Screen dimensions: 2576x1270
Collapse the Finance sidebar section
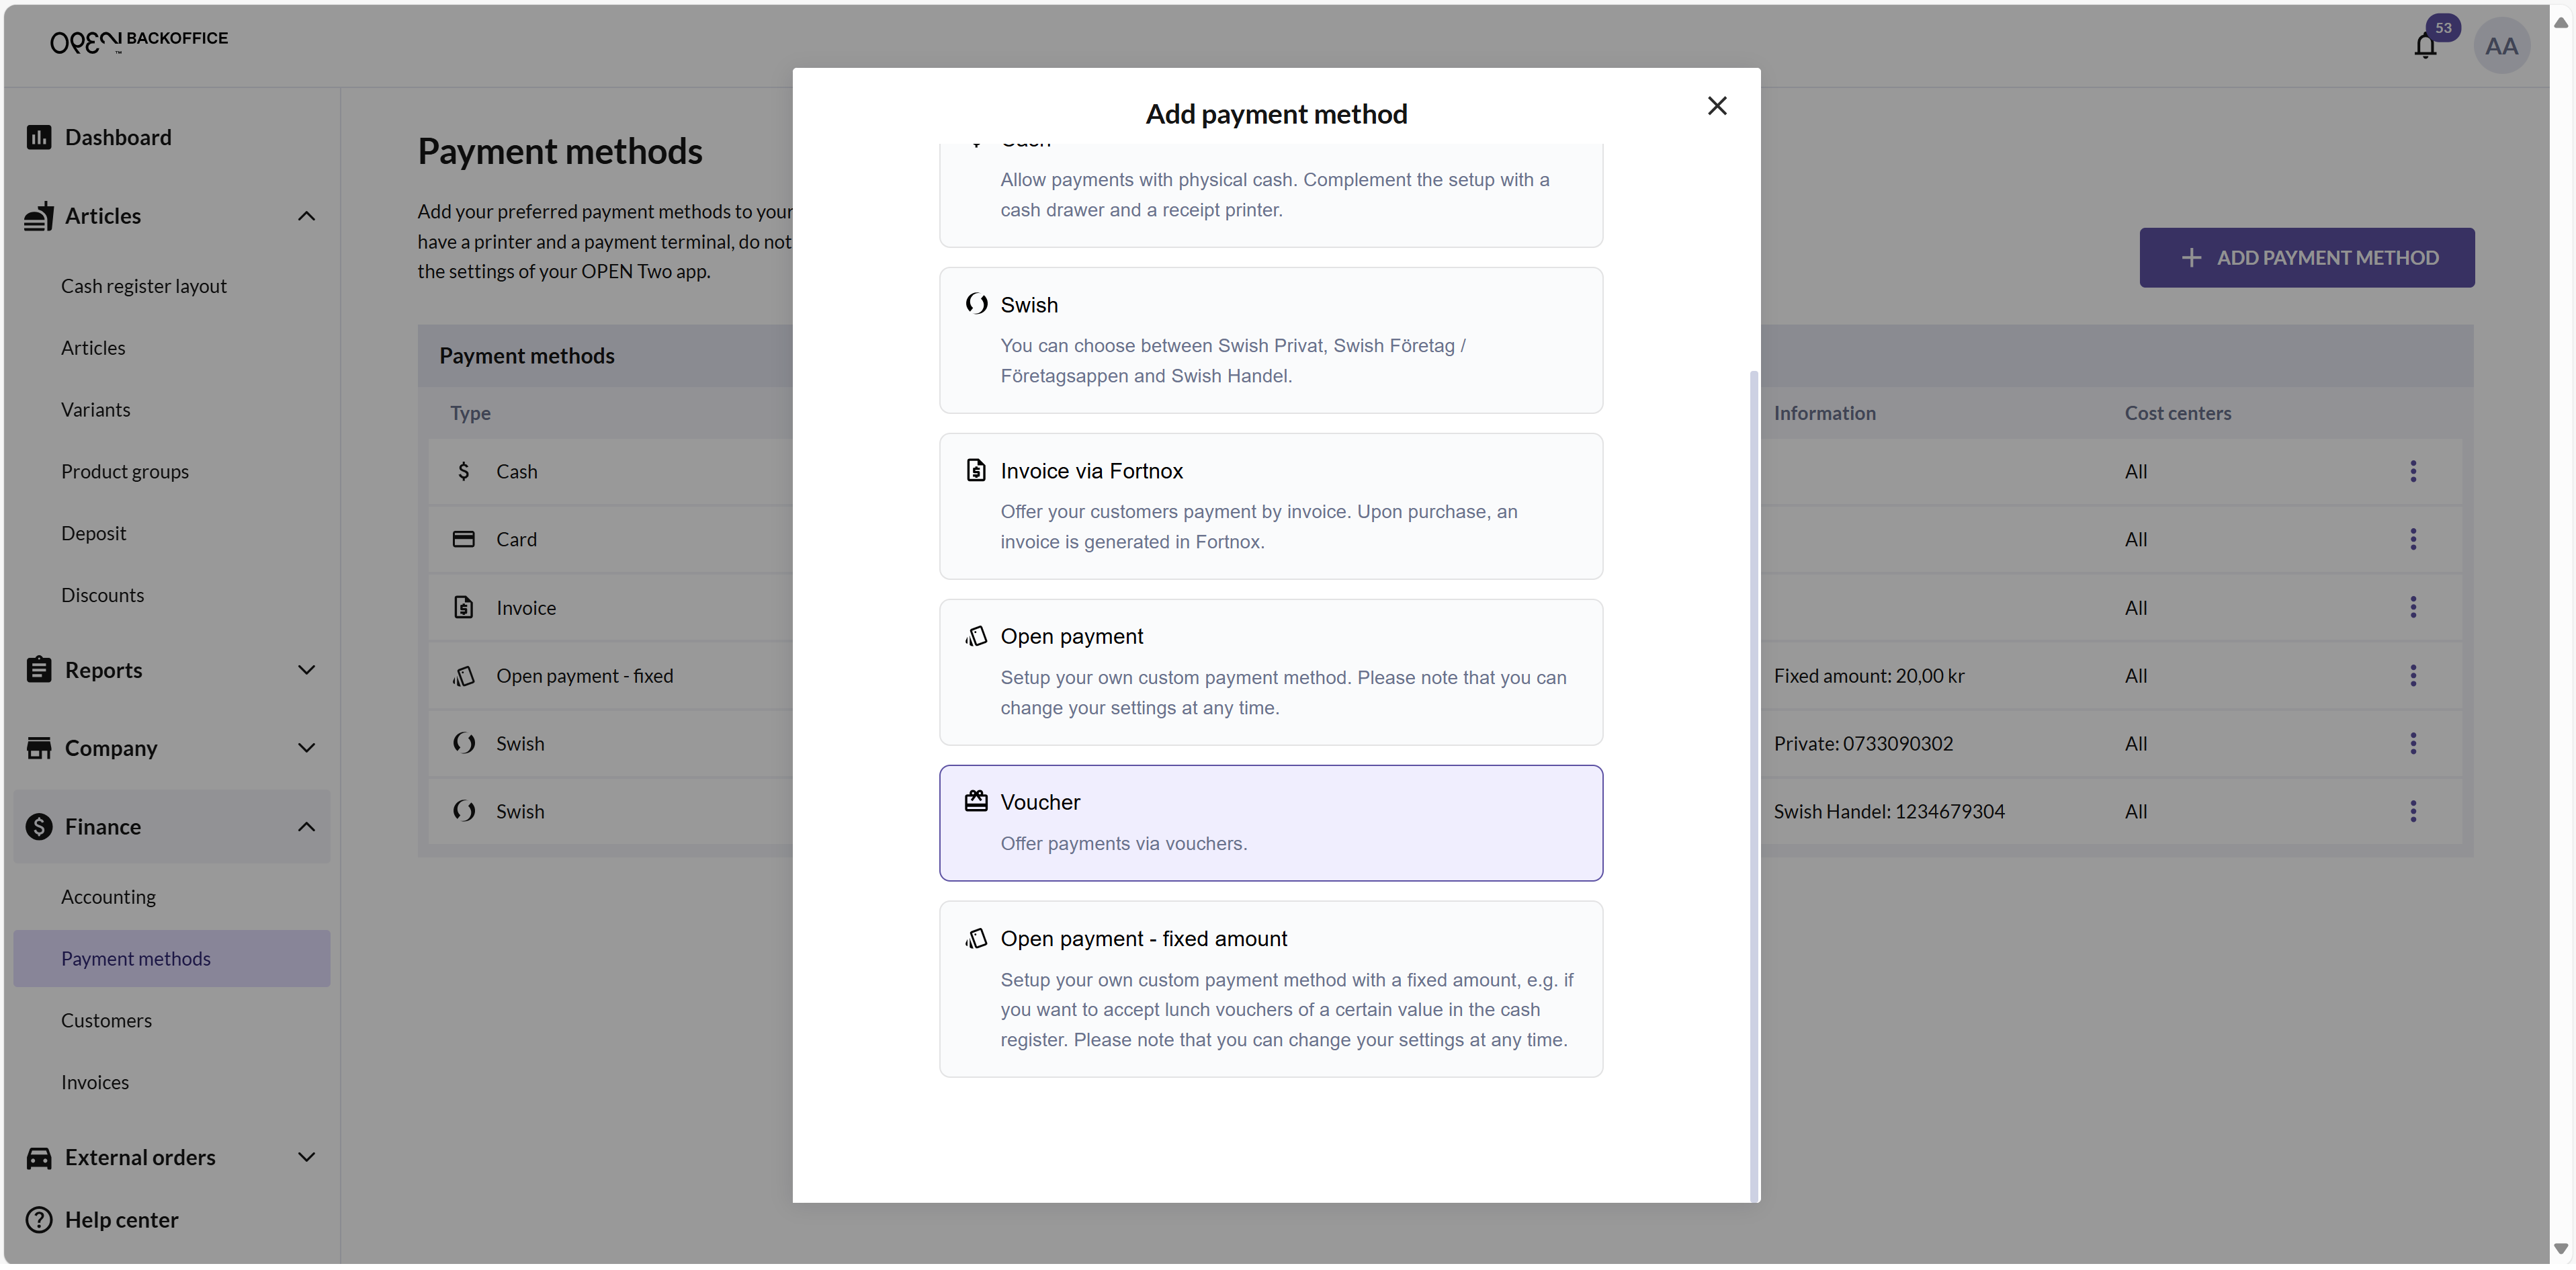[x=306, y=827]
